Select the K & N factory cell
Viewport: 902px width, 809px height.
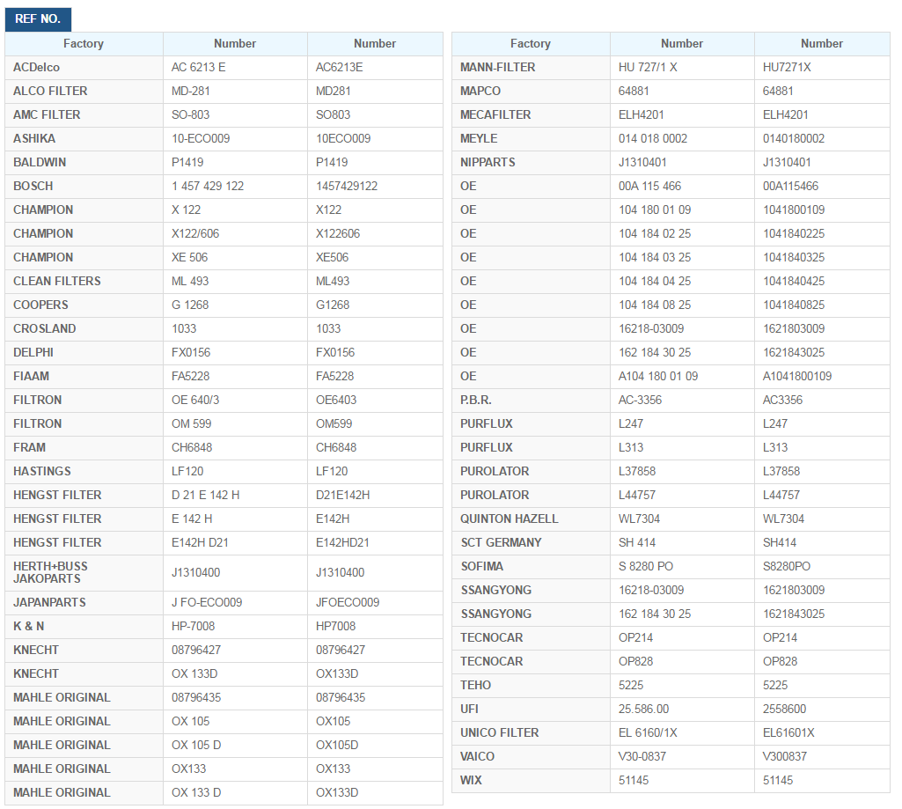pos(84,626)
